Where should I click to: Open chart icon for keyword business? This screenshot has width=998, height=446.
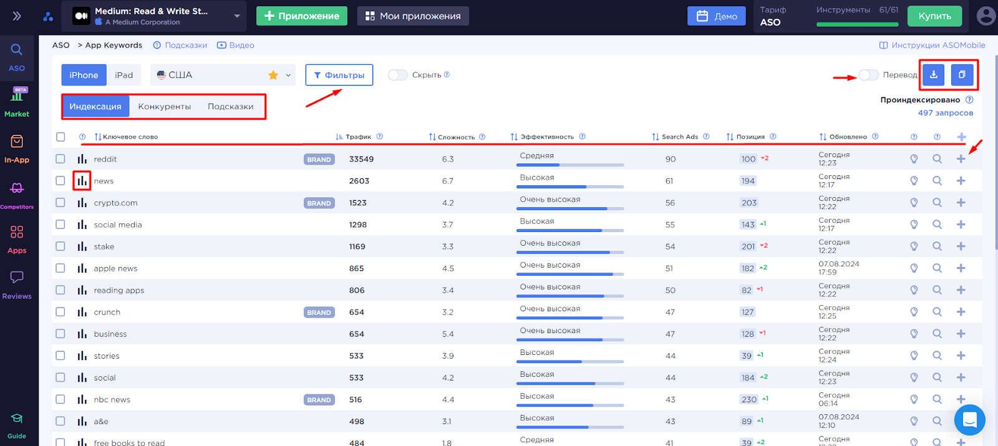[82, 334]
